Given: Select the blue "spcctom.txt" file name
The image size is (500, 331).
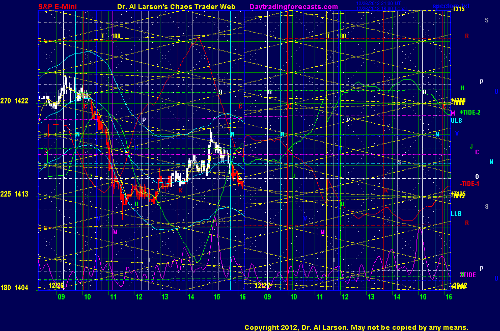Looking at the screenshot, I should click(451, 6).
